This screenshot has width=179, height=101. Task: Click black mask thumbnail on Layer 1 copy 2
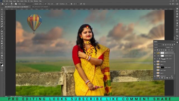[162, 67]
